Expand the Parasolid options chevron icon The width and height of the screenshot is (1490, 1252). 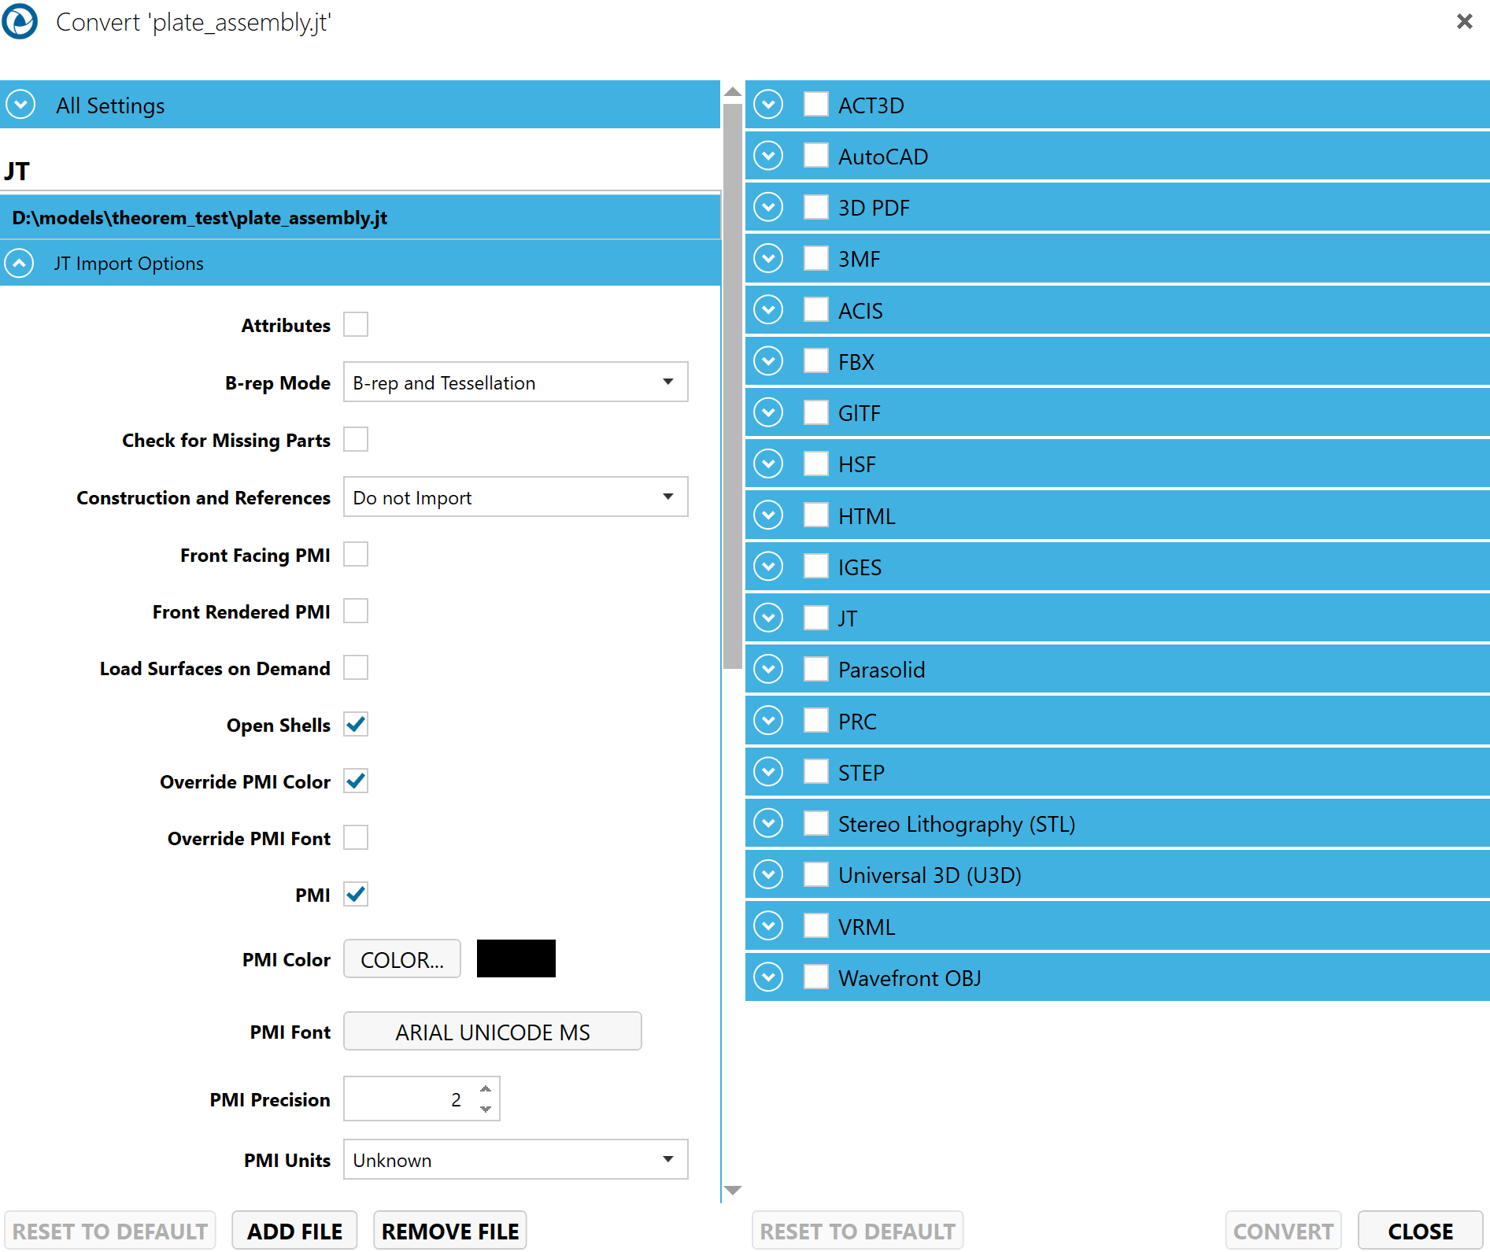[x=768, y=670]
